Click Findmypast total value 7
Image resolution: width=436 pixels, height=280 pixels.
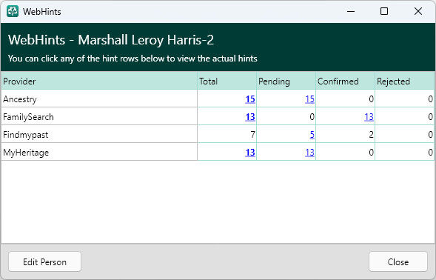coord(252,135)
